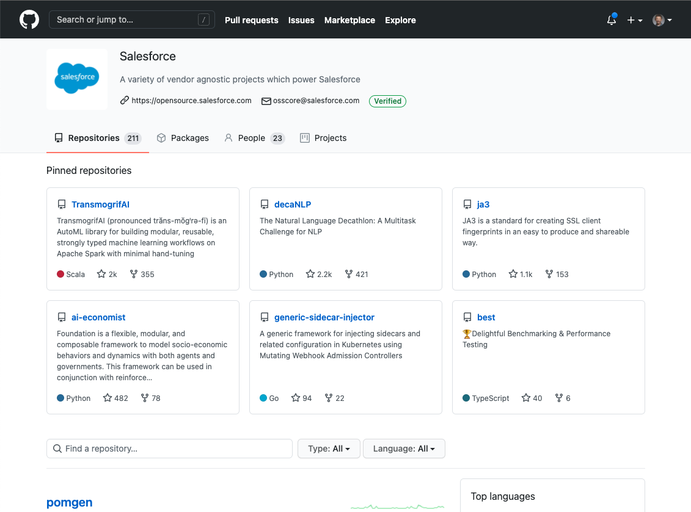Click the fork icon on TransmogrifAI card
Image resolution: width=691 pixels, height=512 pixels.
point(134,274)
